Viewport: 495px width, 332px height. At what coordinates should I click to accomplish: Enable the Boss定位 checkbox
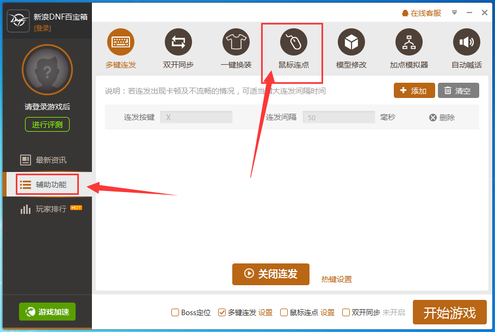(x=175, y=312)
